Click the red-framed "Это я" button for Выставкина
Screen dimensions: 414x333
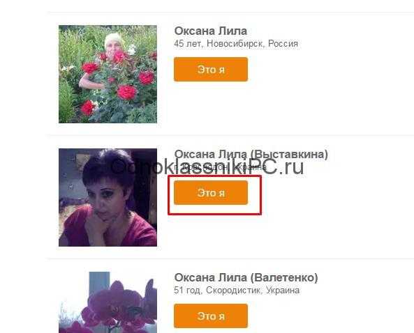click(211, 192)
